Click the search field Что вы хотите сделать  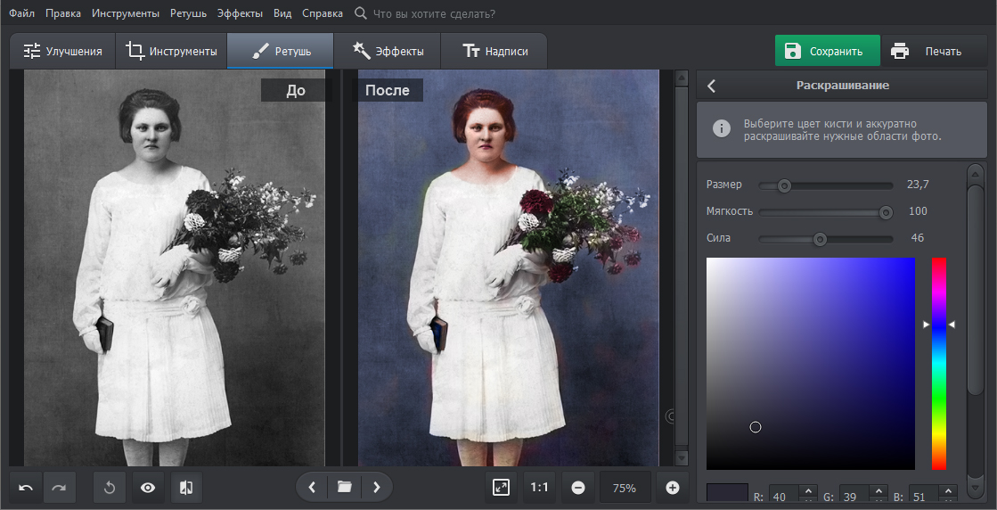click(x=434, y=13)
